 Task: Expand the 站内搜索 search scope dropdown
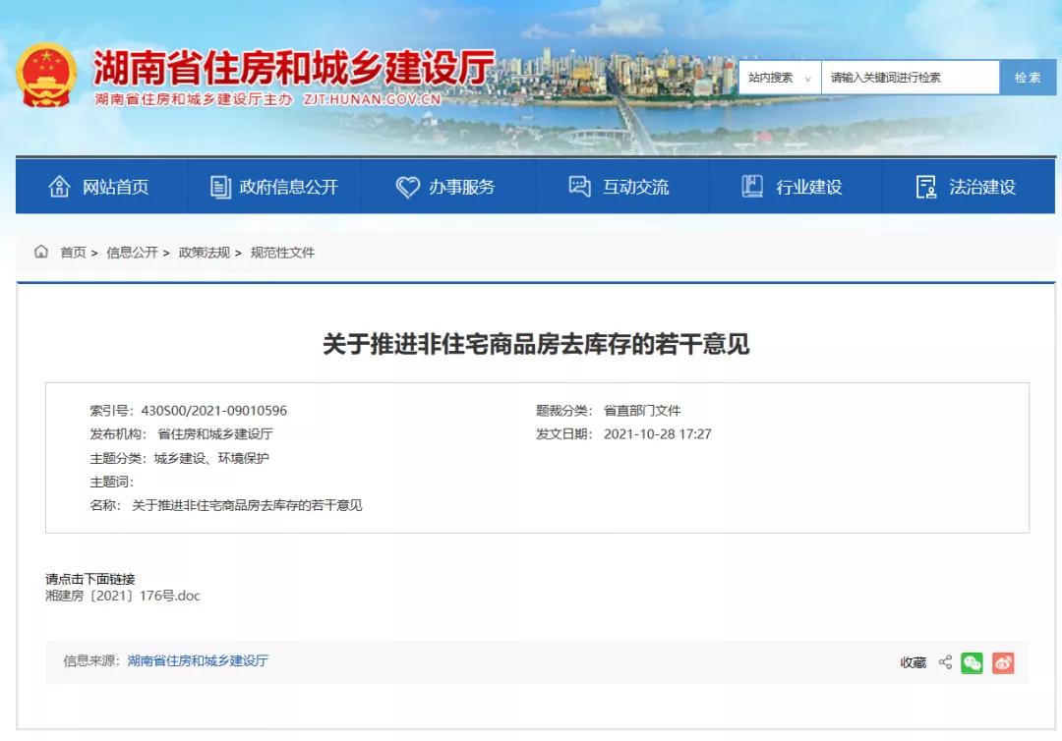pyautogui.click(x=779, y=77)
